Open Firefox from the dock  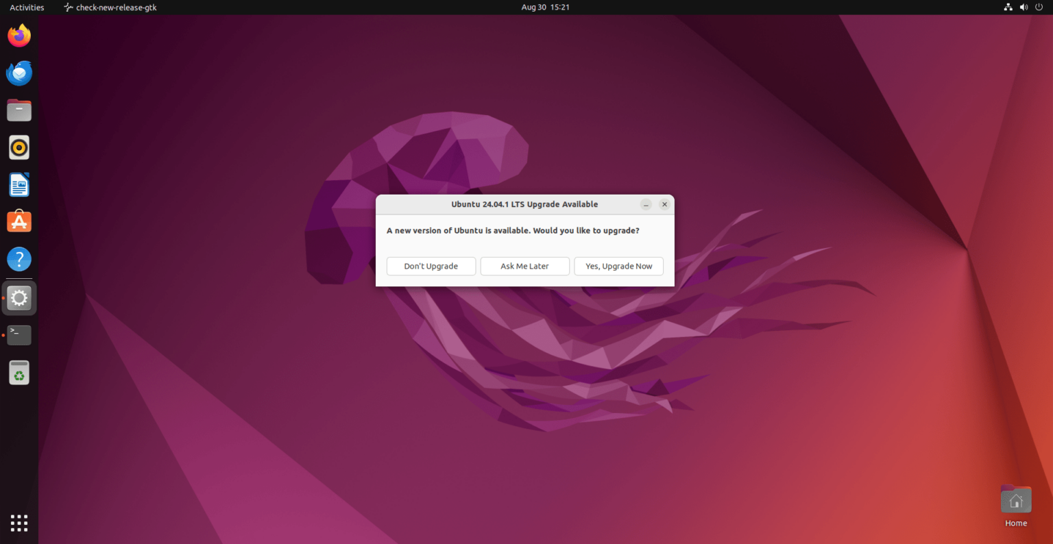coord(19,35)
